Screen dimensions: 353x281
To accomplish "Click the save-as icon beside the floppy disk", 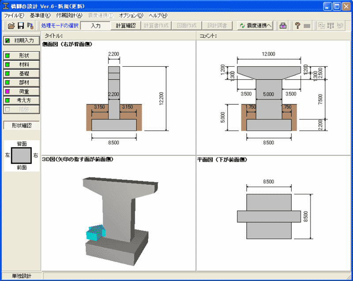I will tap(30, 26).
